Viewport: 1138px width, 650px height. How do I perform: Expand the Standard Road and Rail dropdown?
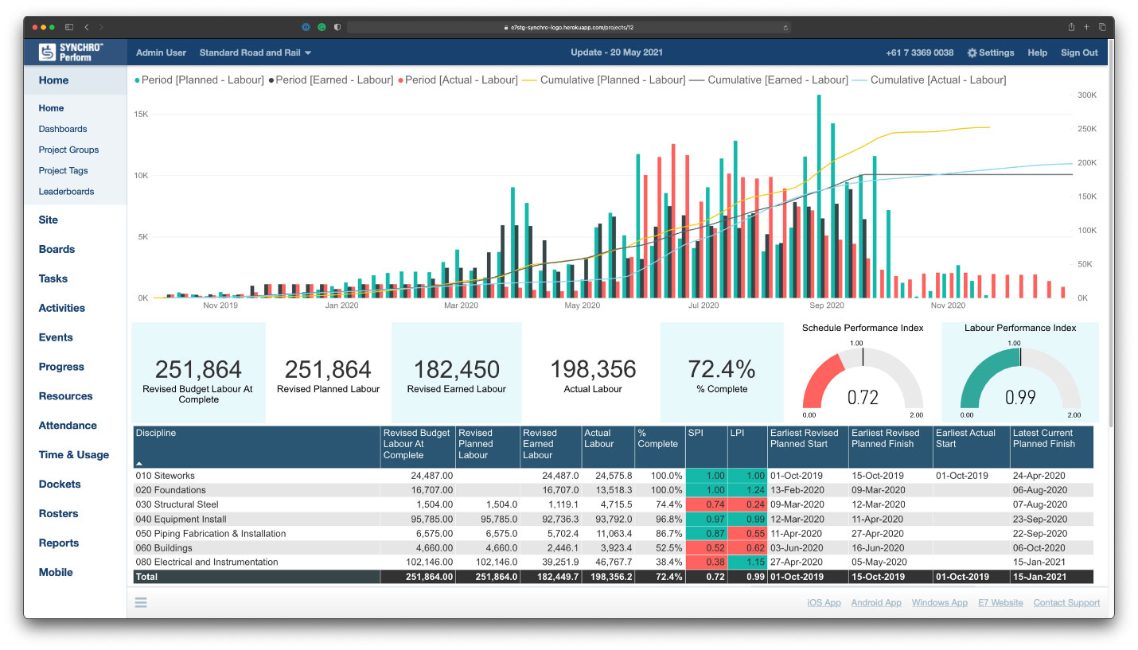pos(255,53)
